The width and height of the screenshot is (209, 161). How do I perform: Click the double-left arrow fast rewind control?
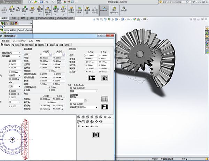tap(87, 126)
